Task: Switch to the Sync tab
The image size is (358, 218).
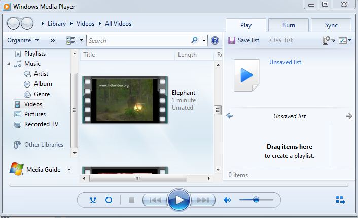Action: (x=331, y=25)
